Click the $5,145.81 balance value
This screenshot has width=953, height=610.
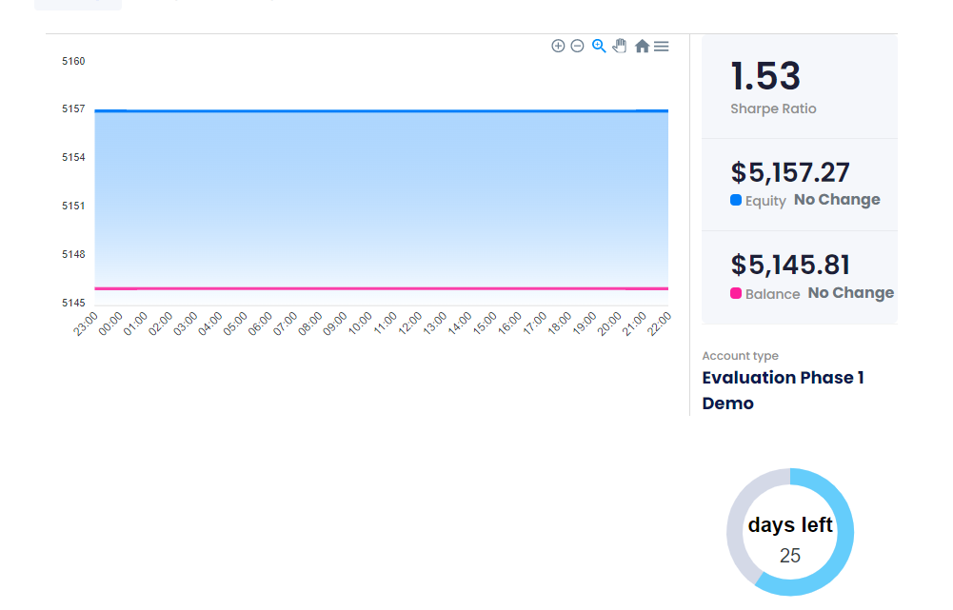pyautogui.click(x=790, y=266)
